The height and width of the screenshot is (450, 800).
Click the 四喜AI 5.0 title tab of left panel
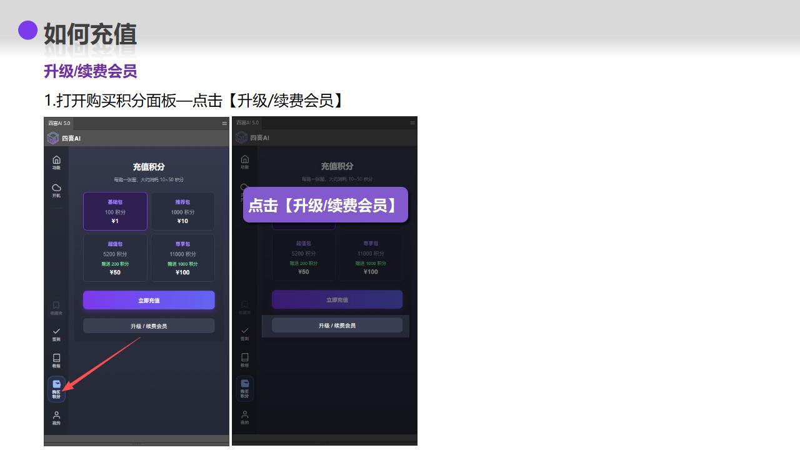[x=59, y=123]
